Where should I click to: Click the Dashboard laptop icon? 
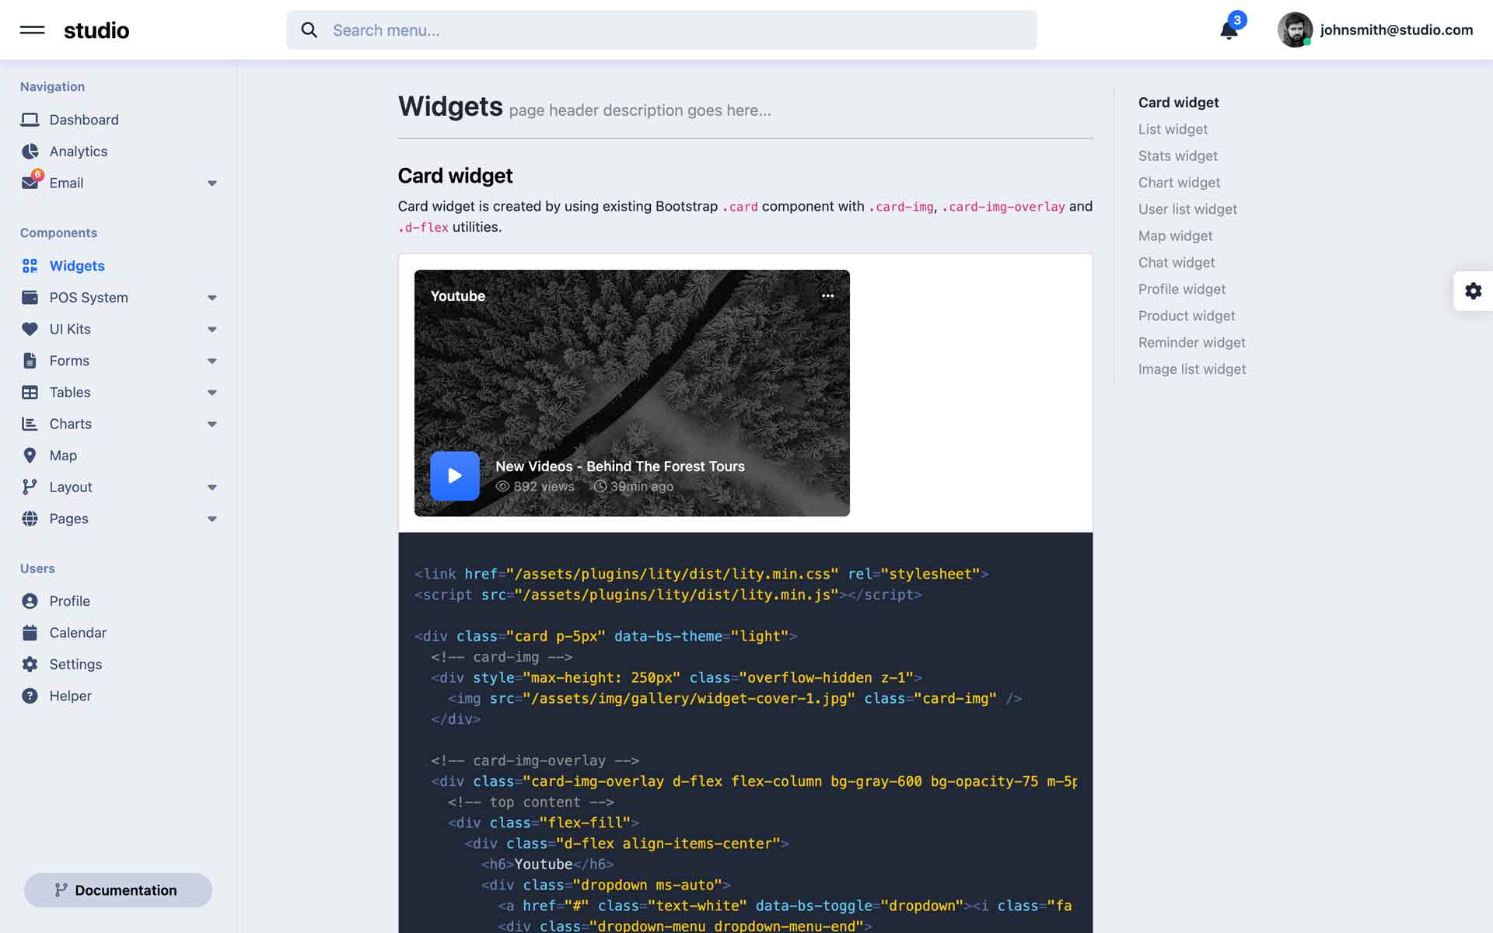[x=30, y=120]
